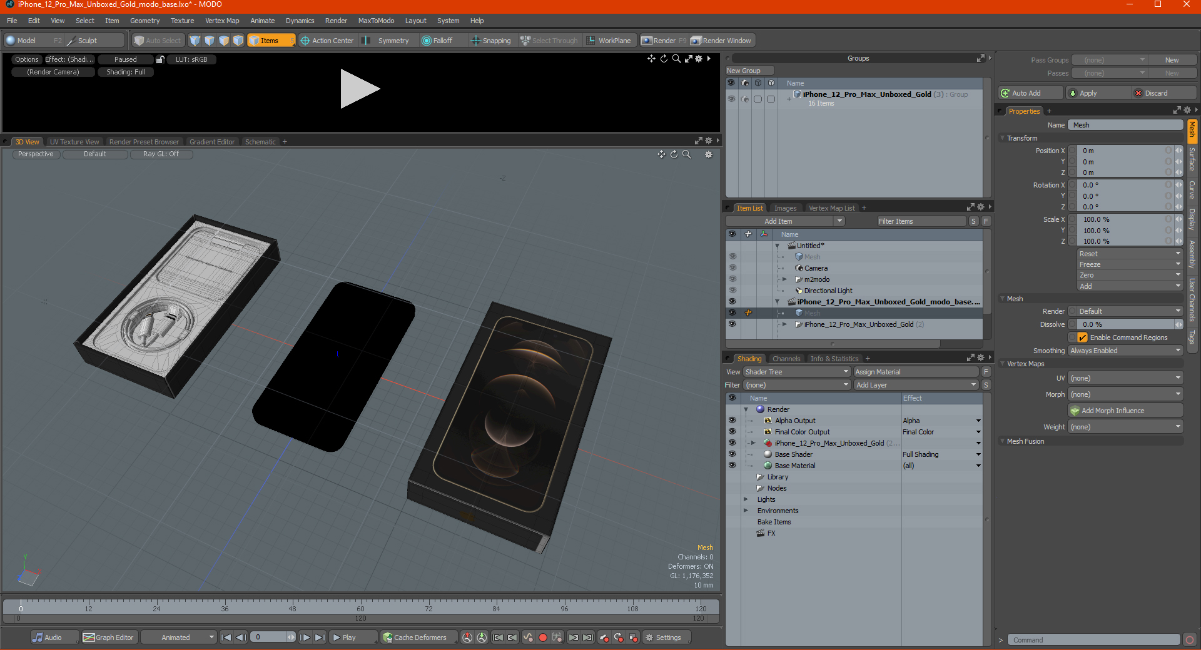Image resolution: width=1201 pixels, height=650 pixels.
Task: Toggle visibility of the Directional Light item
Action: 732,291
